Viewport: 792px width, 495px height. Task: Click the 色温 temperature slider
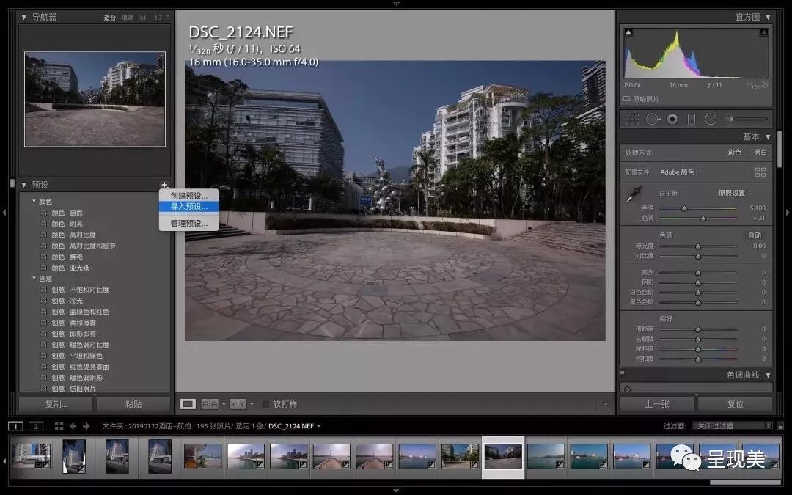(698, 208)
